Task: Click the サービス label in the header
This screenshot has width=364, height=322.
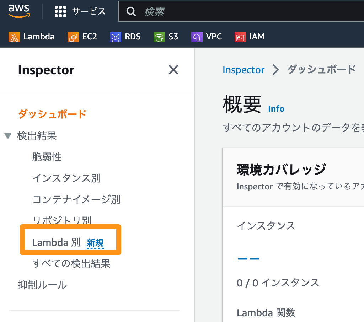Action: pos(89,11)
